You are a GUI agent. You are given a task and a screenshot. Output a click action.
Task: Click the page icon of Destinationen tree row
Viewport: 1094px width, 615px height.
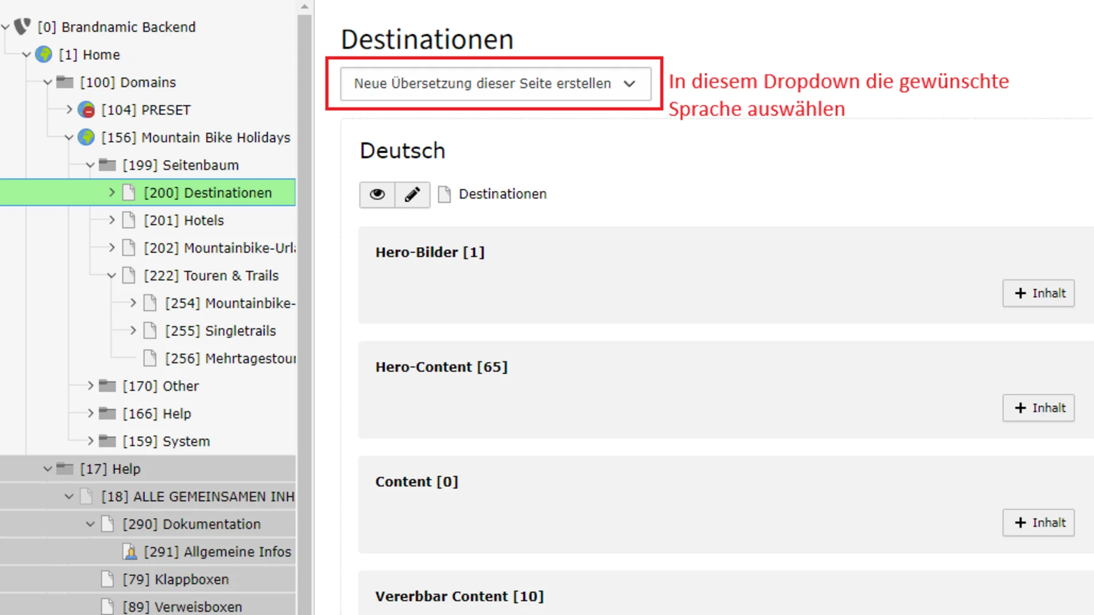[x=129, y=192]
